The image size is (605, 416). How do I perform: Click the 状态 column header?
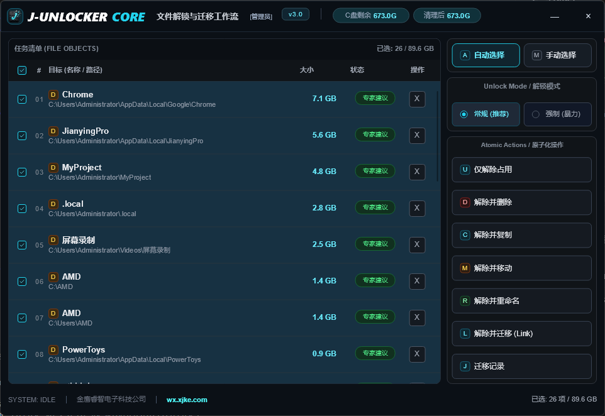click(357, 70)
